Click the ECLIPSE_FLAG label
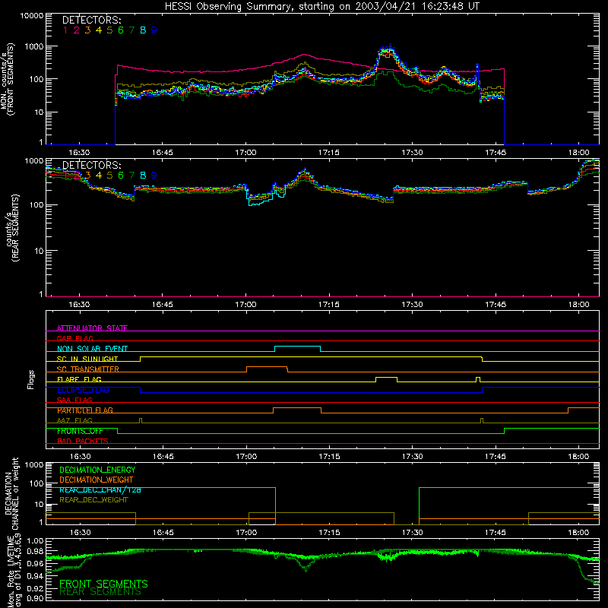The width and height of the screenshot is (608, 608). pos(83,390)
